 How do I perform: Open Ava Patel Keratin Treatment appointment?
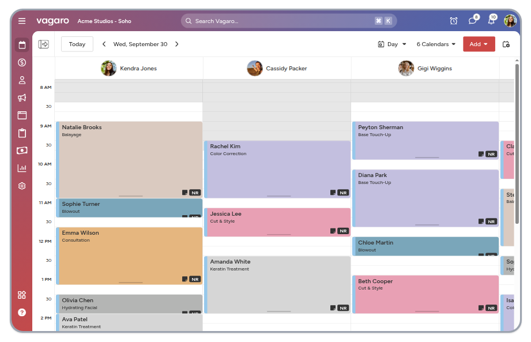pos(129,322)
